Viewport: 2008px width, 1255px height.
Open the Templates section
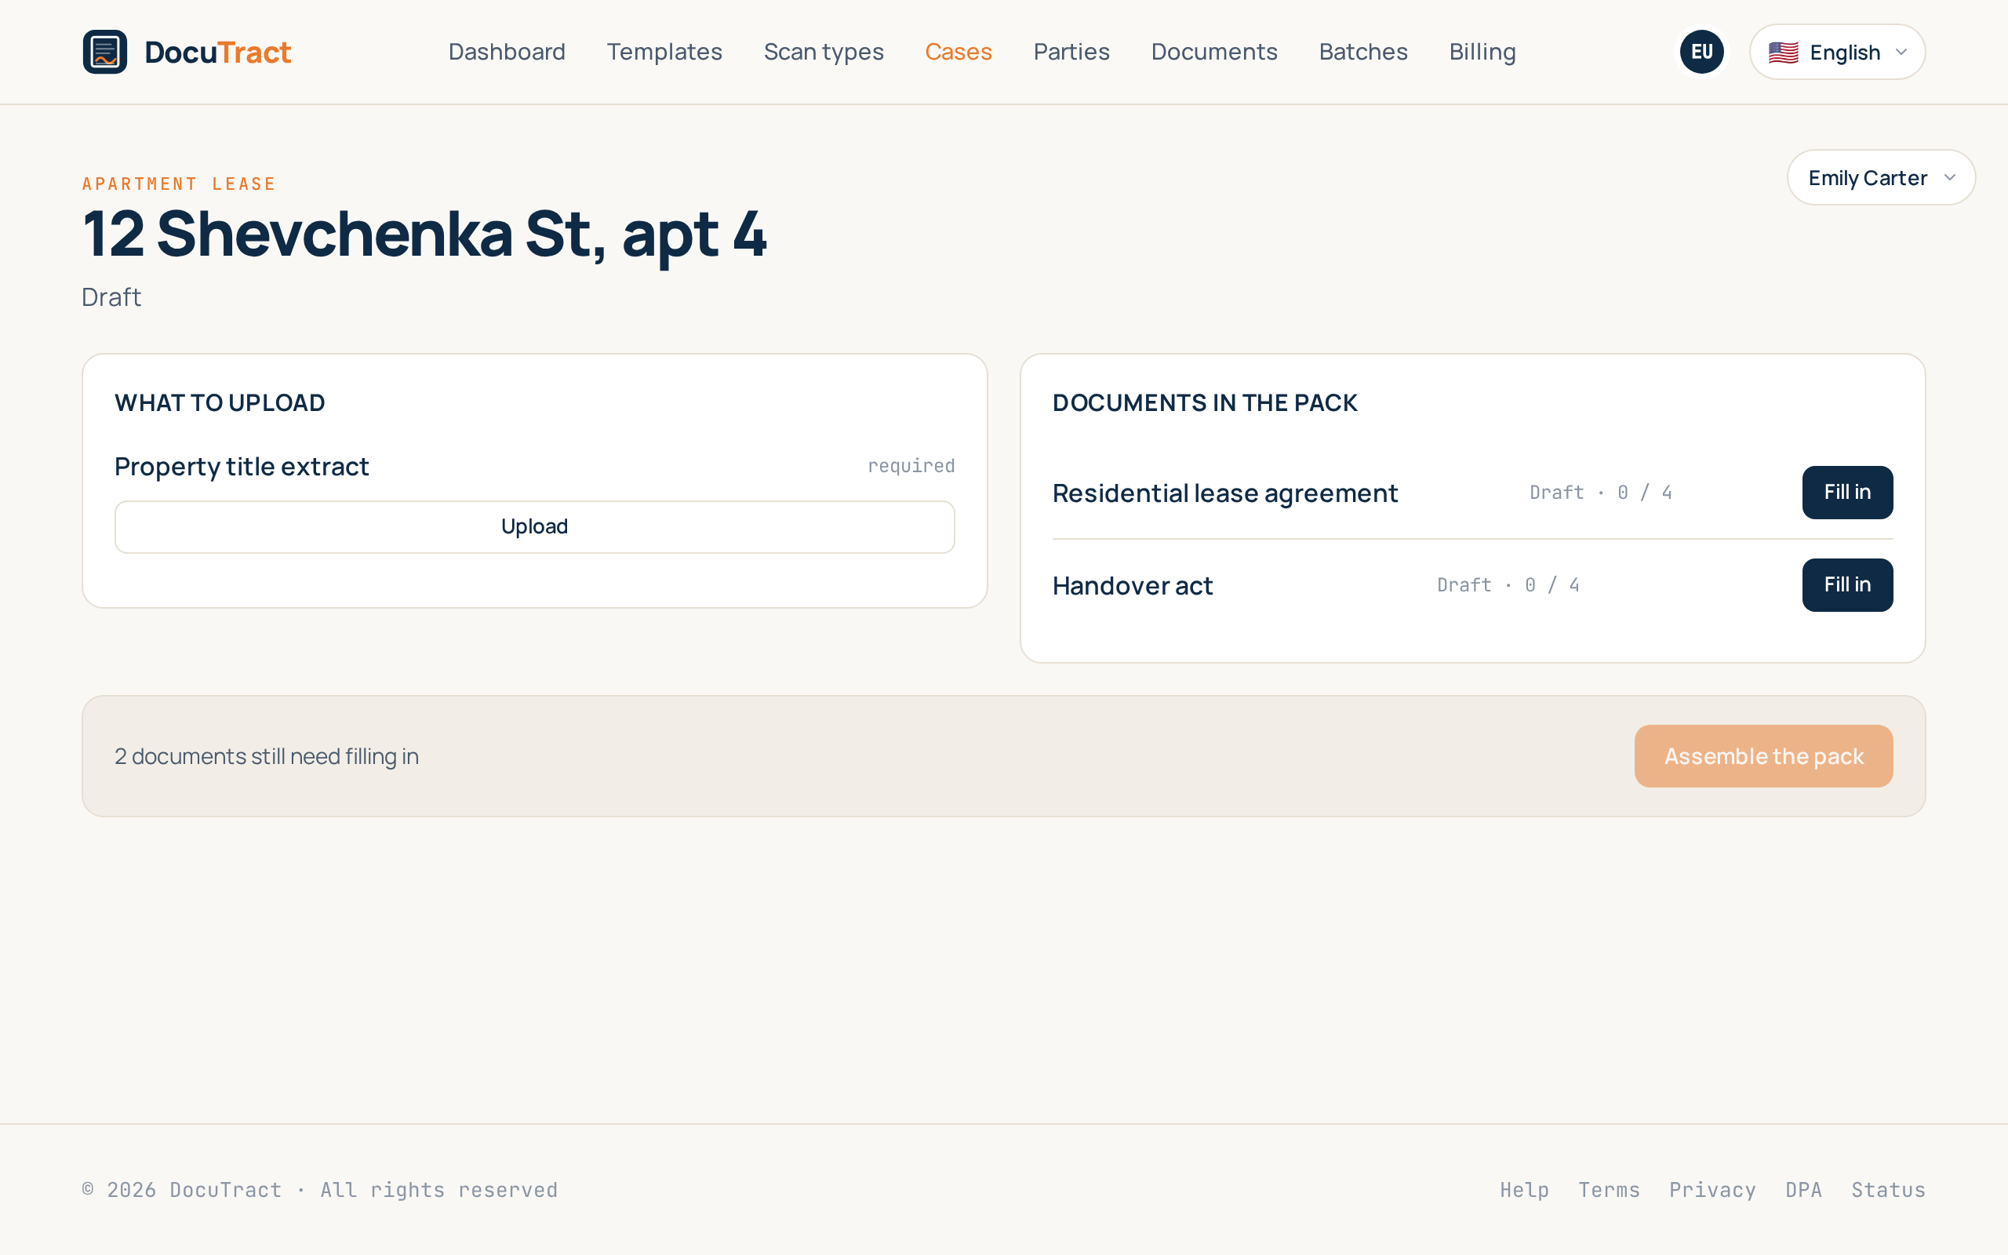pyautogui.click(x=664, y=52)
